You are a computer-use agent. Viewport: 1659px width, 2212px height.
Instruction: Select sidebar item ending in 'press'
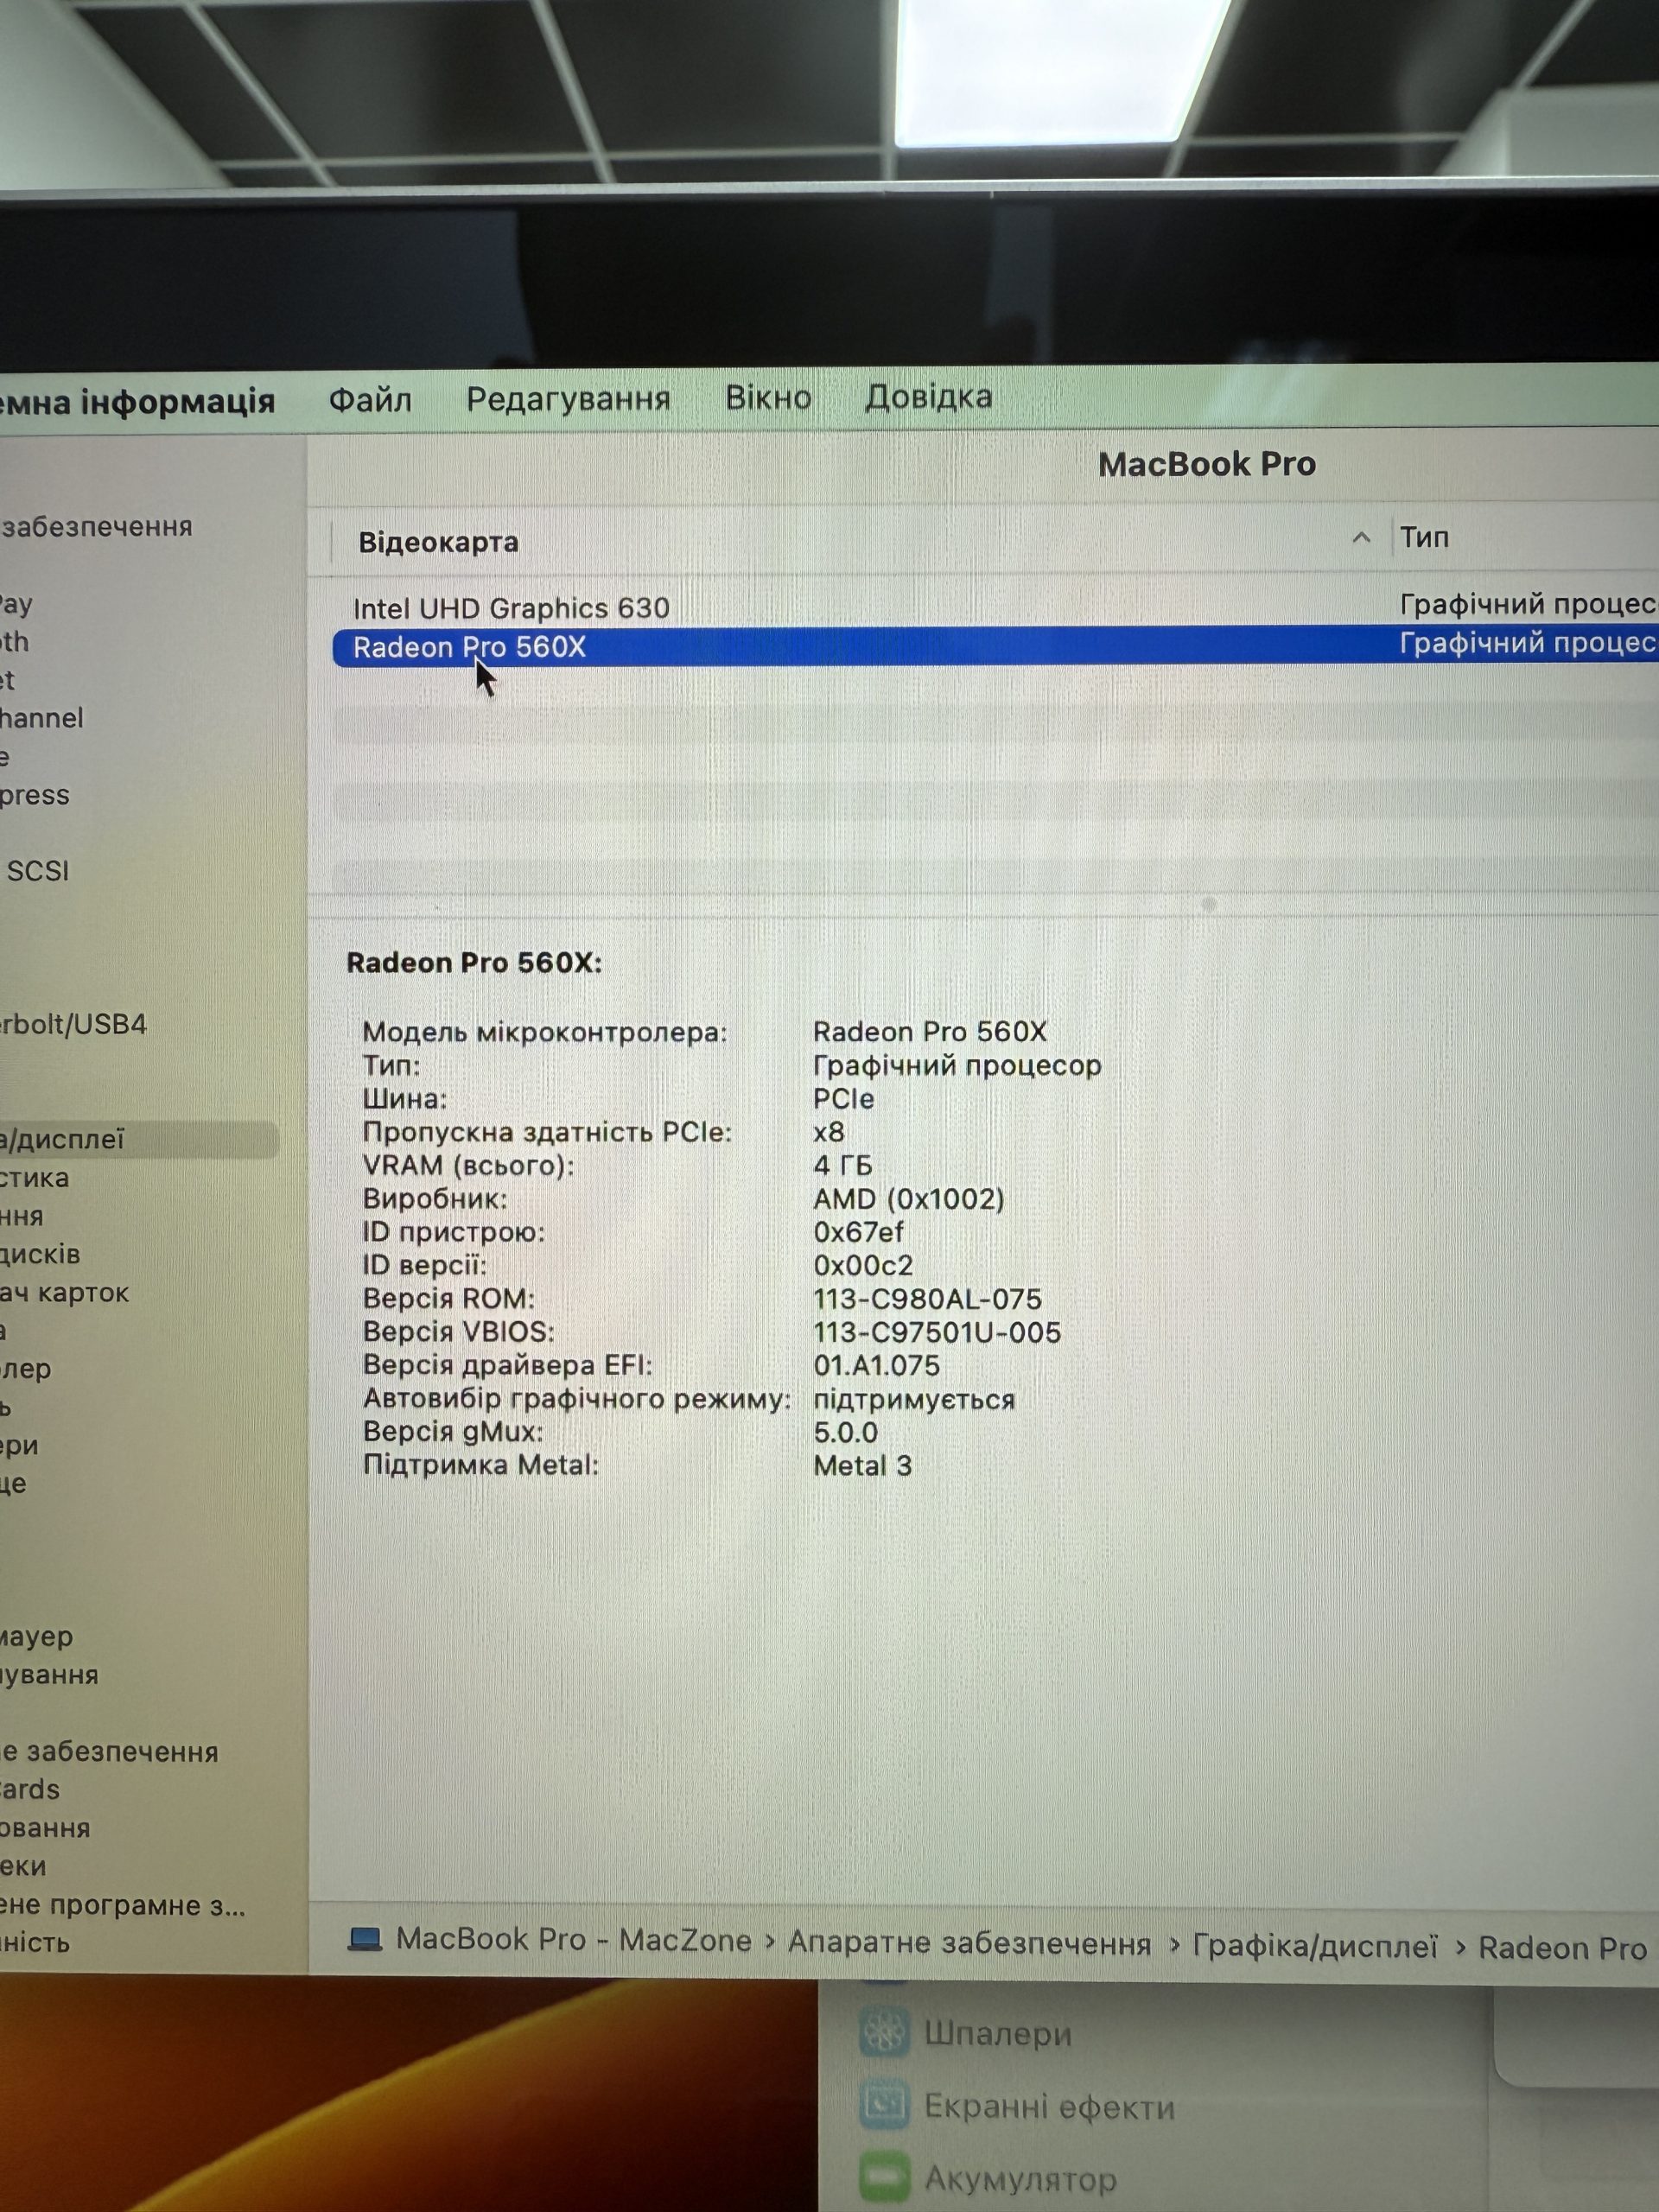[x=35, y=795]
